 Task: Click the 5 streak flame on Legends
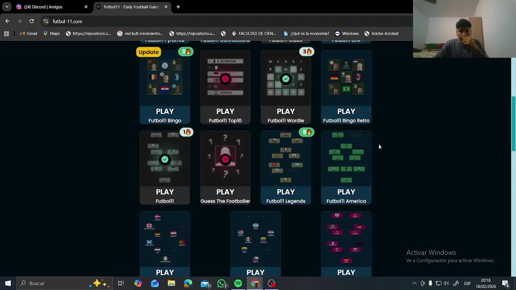[x=307, y=132]
